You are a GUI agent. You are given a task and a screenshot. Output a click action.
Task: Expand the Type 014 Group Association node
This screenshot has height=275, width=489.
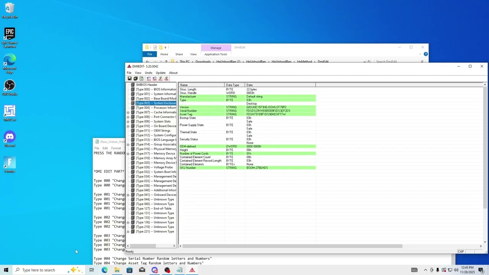(128, 144)
